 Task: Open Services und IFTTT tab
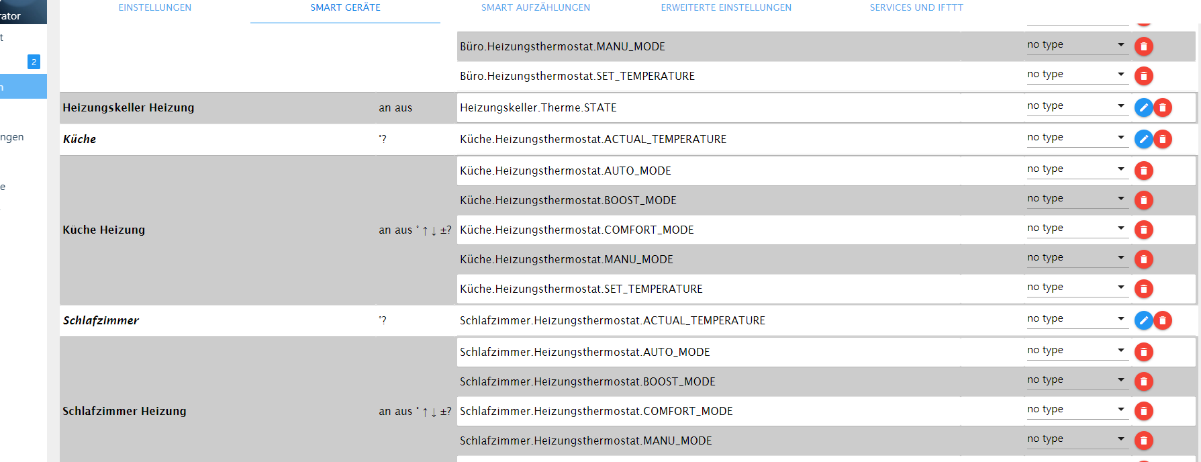916,8
